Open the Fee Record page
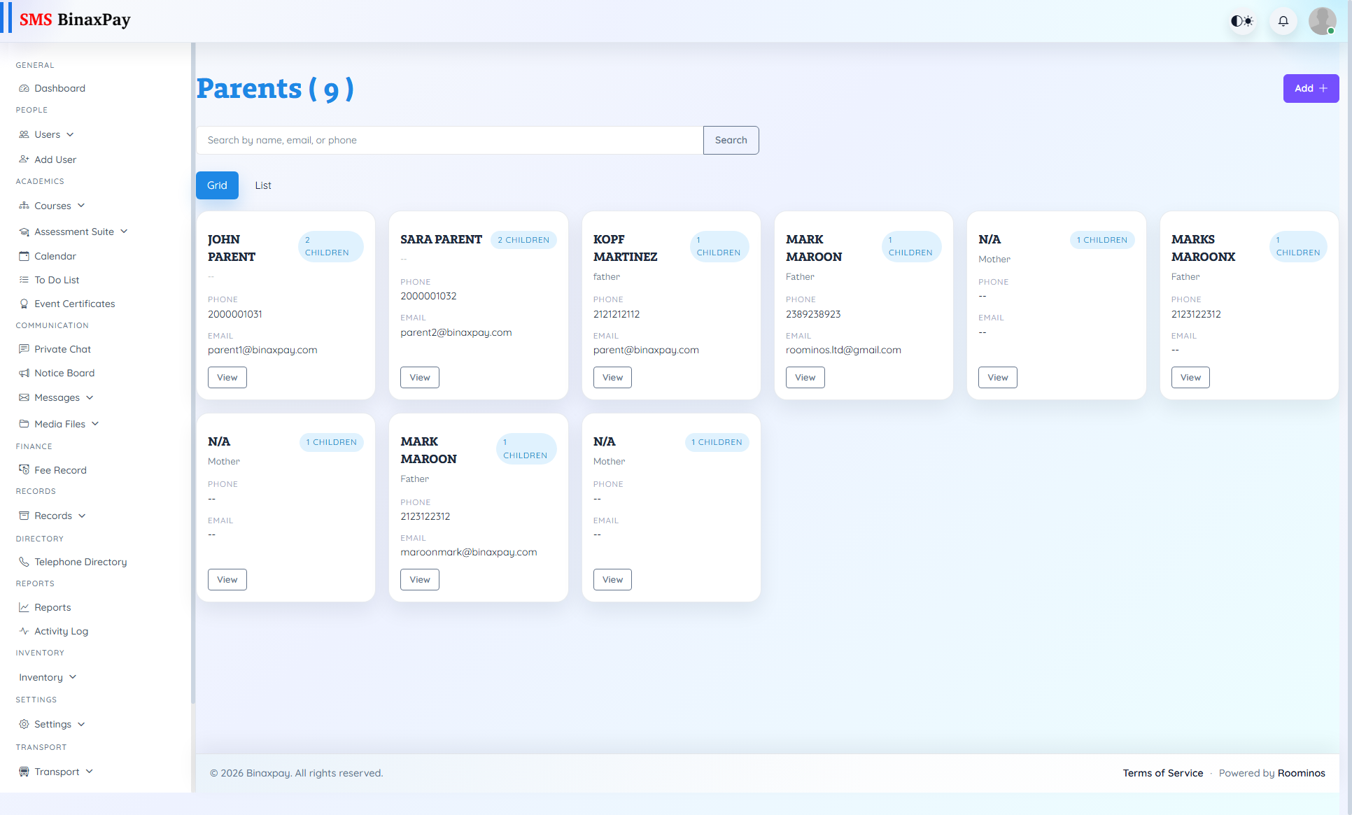This screenshot has height=815, width=1352. (x=60, y=469)
